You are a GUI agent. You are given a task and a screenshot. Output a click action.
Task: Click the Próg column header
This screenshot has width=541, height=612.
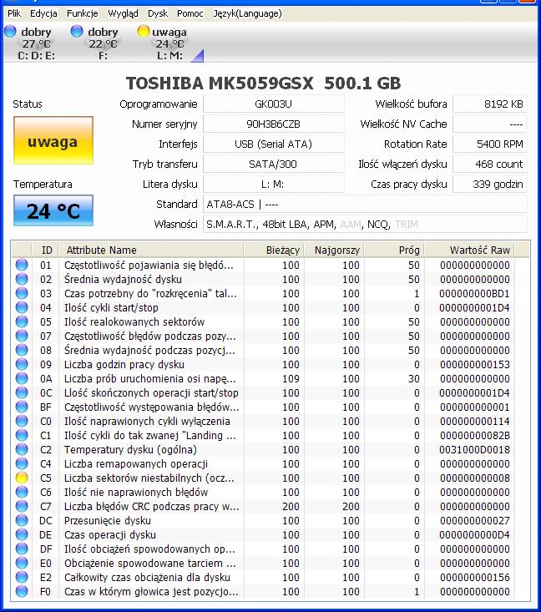394,250
